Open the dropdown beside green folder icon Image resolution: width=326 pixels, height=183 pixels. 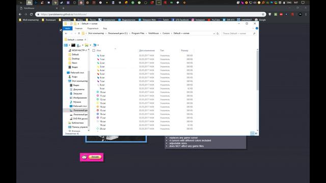click(90, 45)
